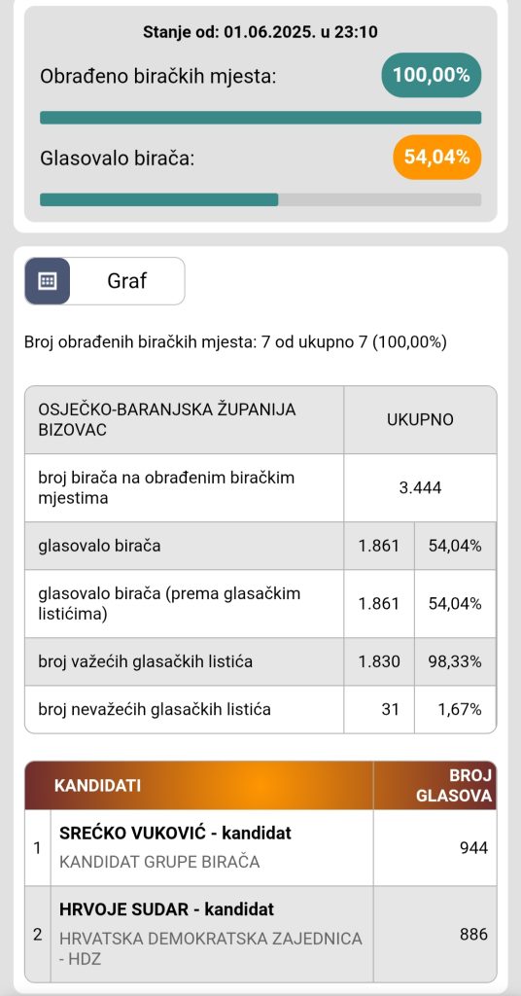Click the polling stations progress bar
521x996 pixels.
coord(260,118)
